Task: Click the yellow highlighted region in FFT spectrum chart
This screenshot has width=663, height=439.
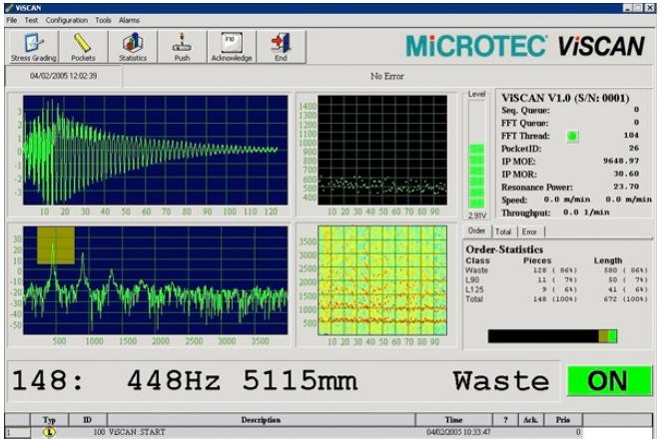Action: [x=56, y=245]
